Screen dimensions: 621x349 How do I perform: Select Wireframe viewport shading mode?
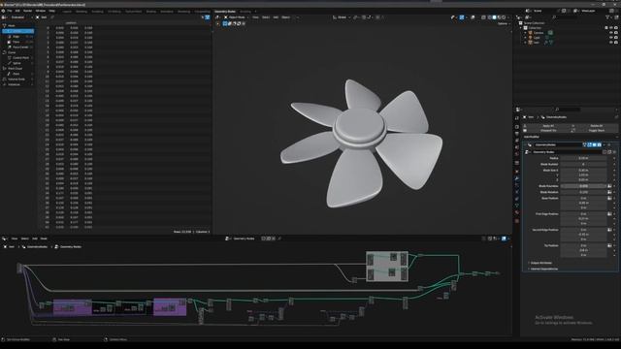(x=489, y=17)
